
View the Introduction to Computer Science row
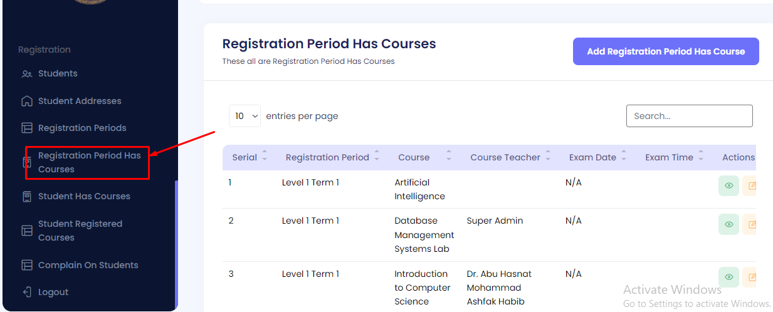click(x=728, y=277)
